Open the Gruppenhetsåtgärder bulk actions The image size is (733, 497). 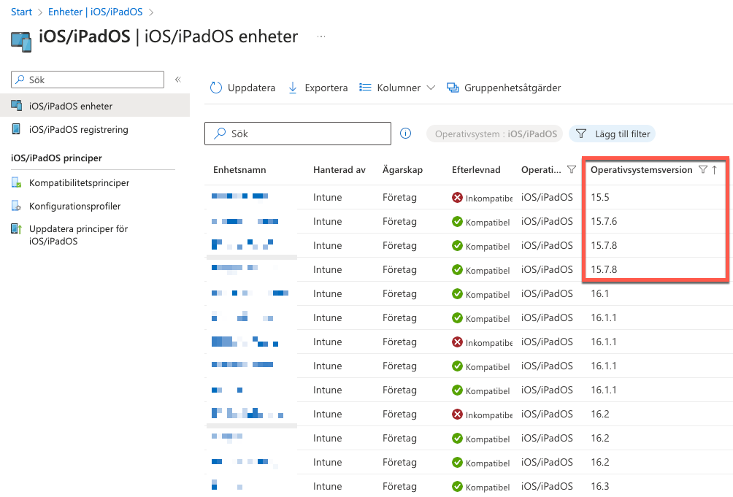point(504,88)
